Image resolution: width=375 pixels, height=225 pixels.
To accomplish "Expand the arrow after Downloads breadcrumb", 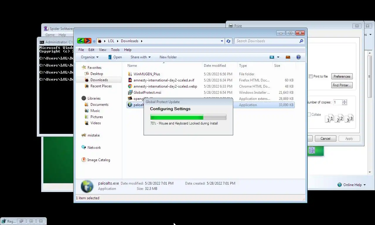I will tap(142, 41).
